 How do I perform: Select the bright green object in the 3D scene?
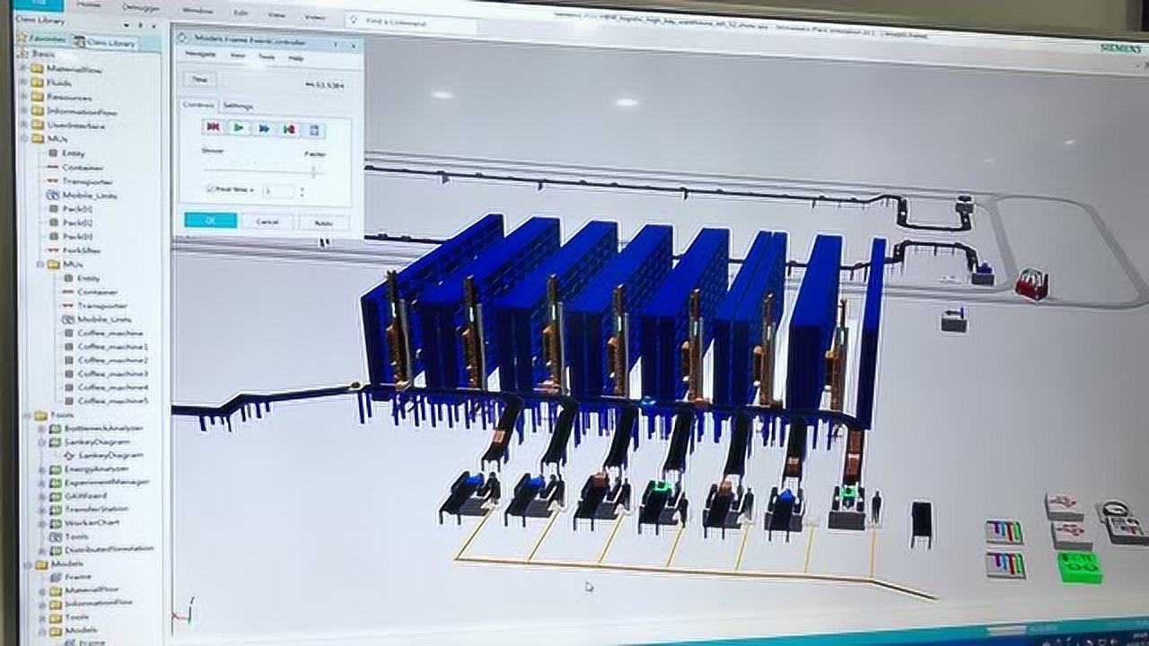tap(1079, 567)
